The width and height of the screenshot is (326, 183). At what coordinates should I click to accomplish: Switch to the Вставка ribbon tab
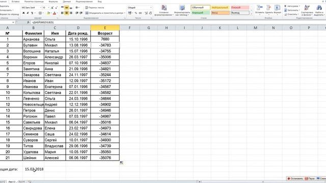15,2
